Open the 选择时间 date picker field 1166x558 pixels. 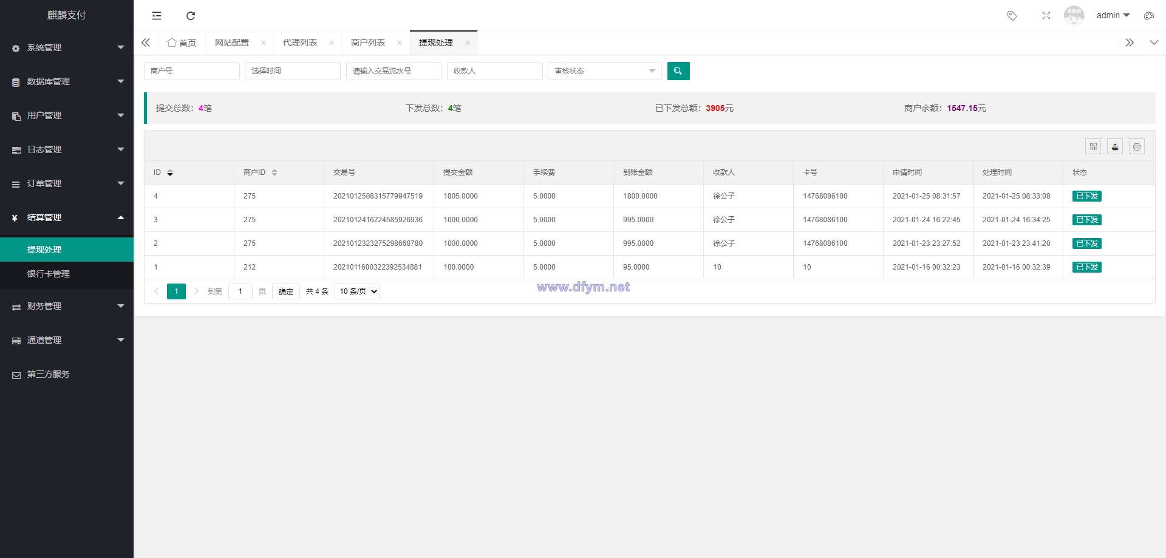click(293, 71)
